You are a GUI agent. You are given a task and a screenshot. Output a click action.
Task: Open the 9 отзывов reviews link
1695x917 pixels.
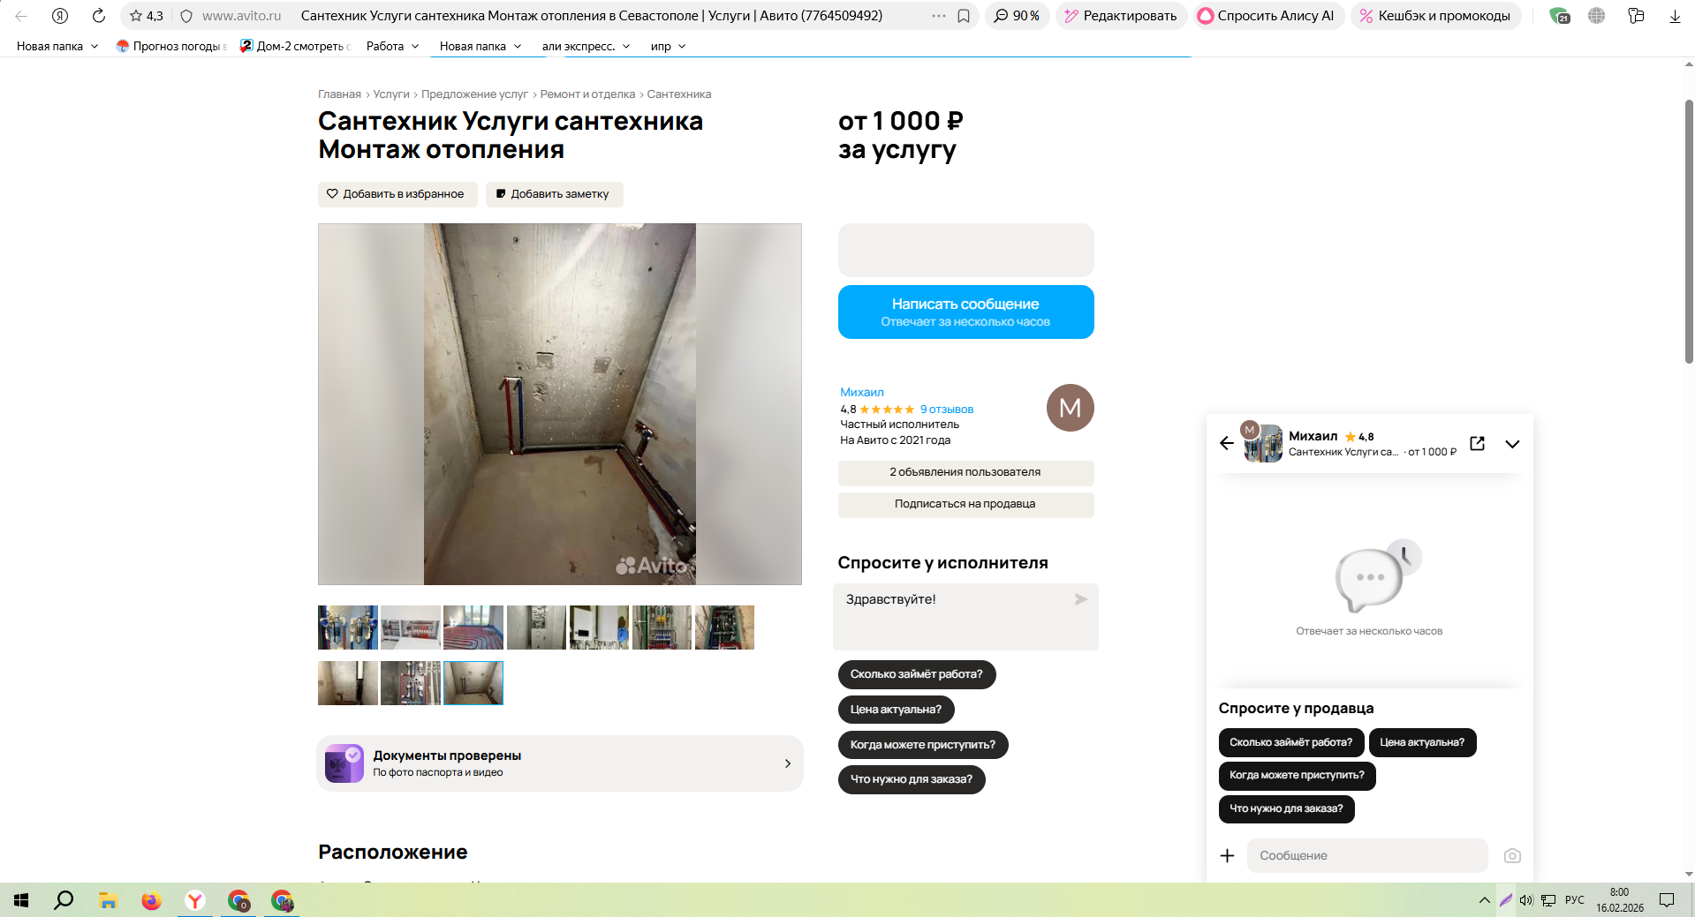pyautogui.click(x=946, y=410)
